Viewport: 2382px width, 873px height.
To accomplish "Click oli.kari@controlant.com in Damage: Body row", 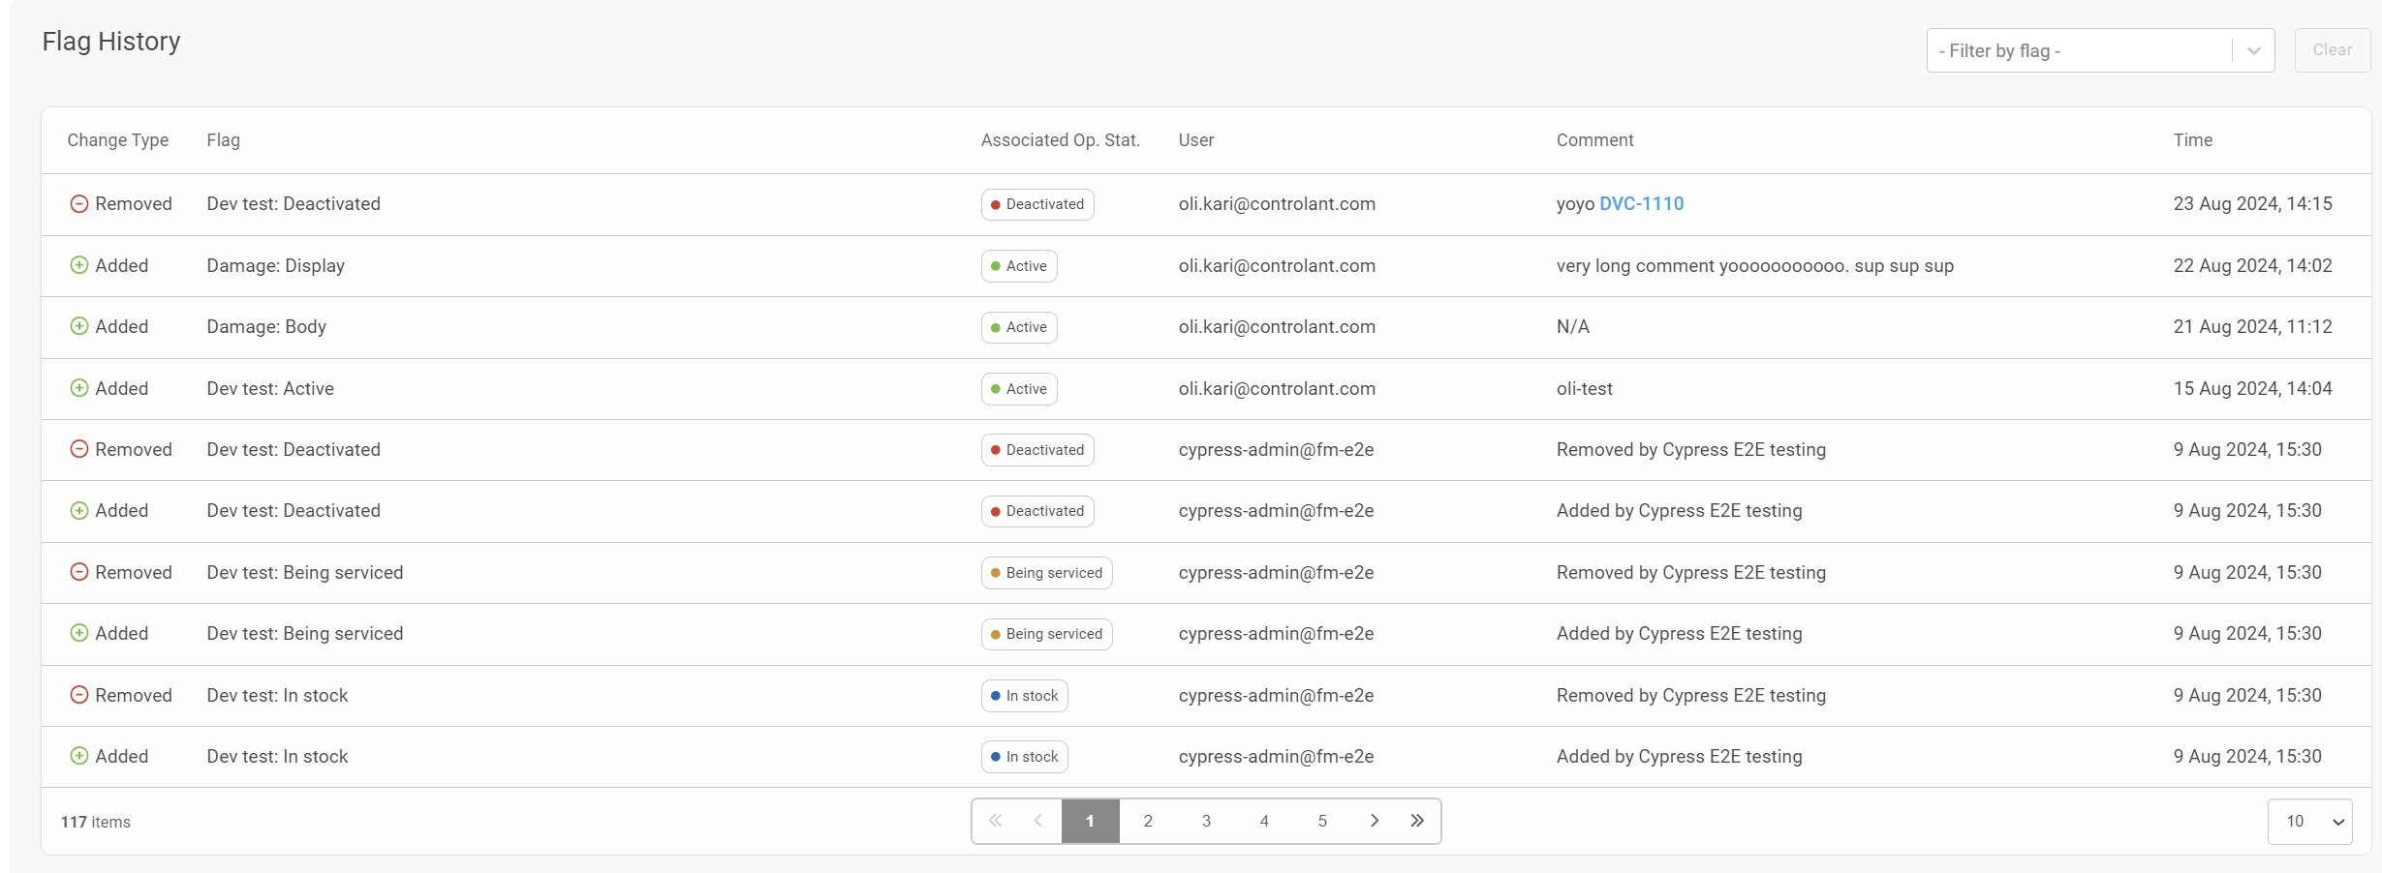I will pos(1277,327).
